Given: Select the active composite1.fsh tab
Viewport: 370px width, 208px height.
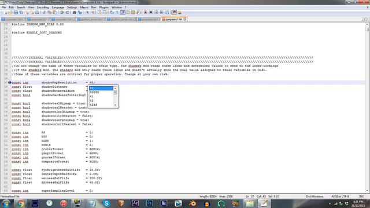Looking at the screenshot, I should click(173, 19).
